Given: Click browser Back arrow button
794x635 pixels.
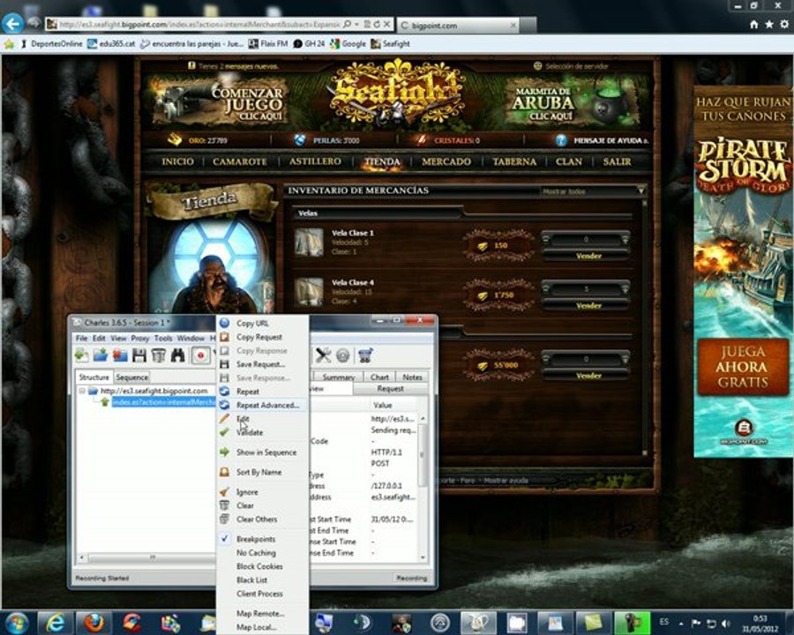Looking at the screenshot, I should [x=13, y=24].
